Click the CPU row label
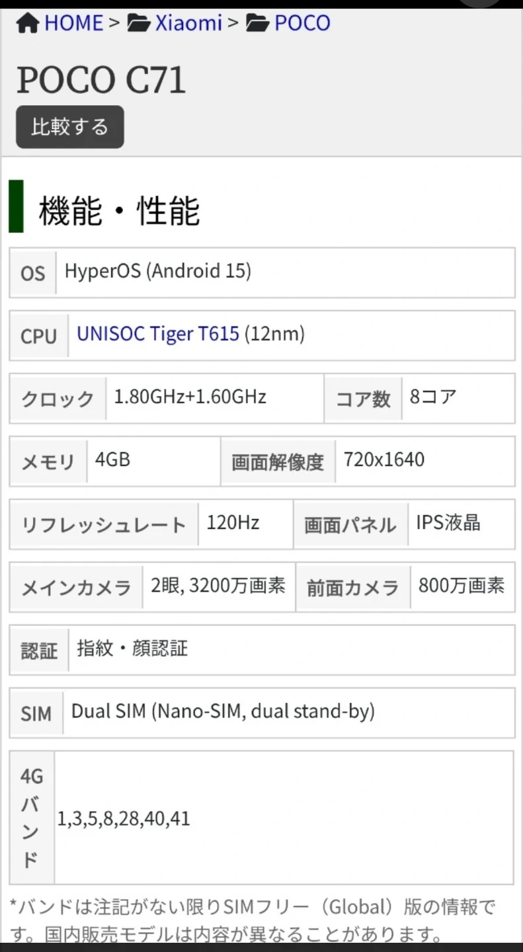This screenshot has width=523, height=952. pos(38,336)
